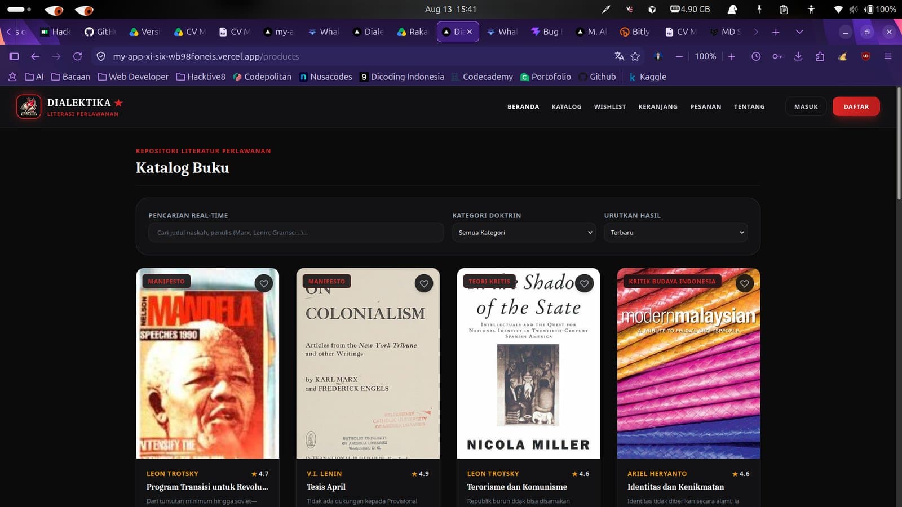
Task: Open the browser hamburger menu
Action: coord(888,56)
